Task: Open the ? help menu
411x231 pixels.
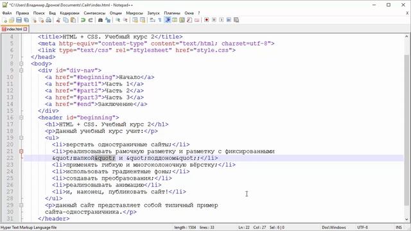Action: (x=199, y=13)
